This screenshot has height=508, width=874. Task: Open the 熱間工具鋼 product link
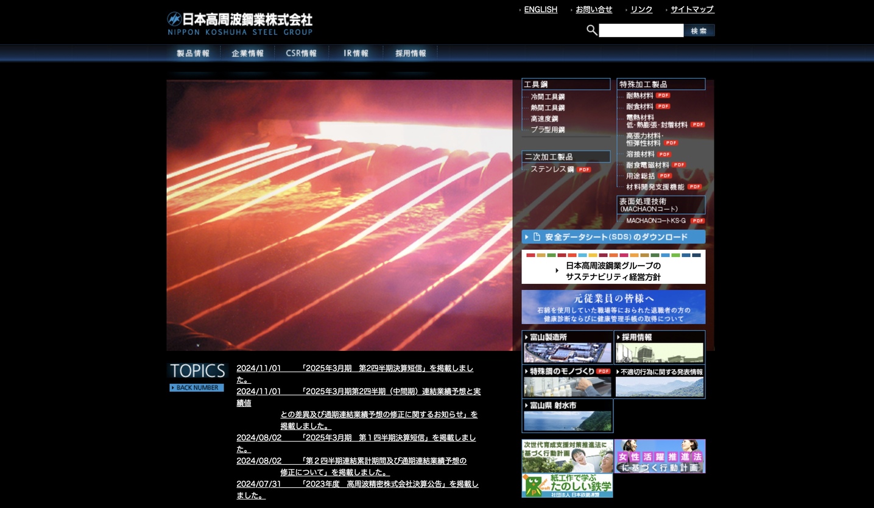click(548, 108)
